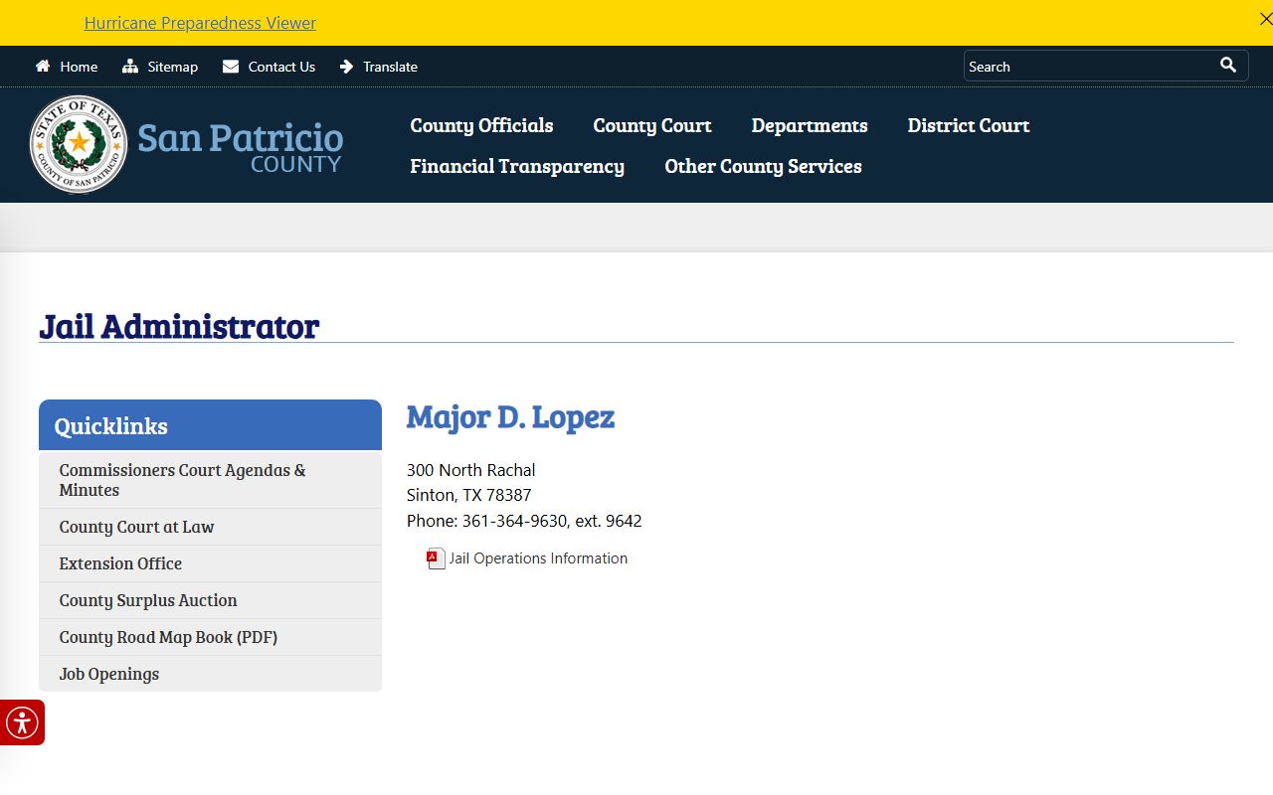The height and width of the screenshot is (795, 1273).
Task: Open Jail Operations Information document
Action: coord(538,558)
